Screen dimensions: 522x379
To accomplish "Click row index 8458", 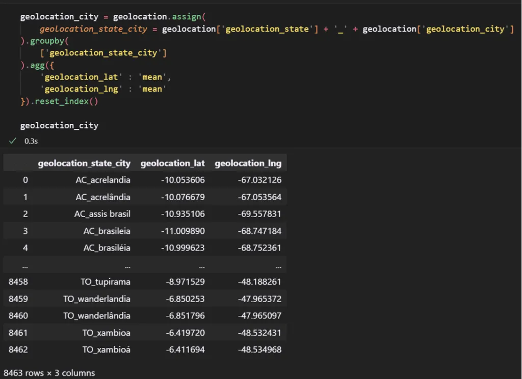I will pos(18,282).
